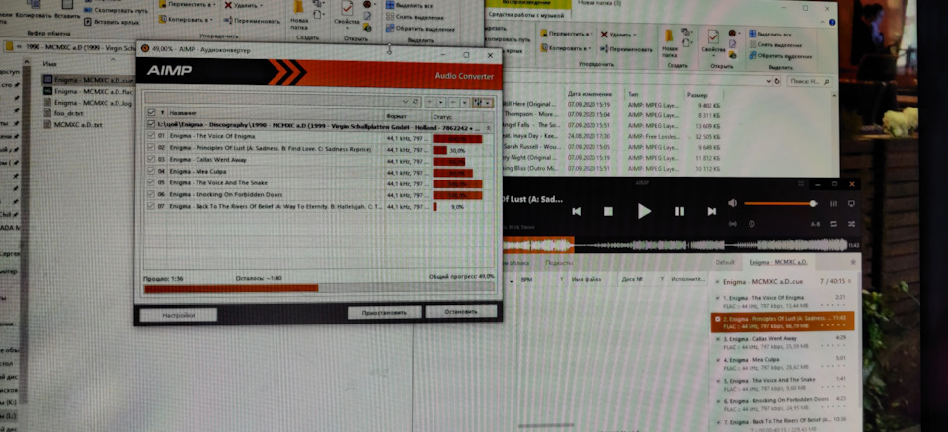Open the internet radio capture icon

(x=733, y=224)
